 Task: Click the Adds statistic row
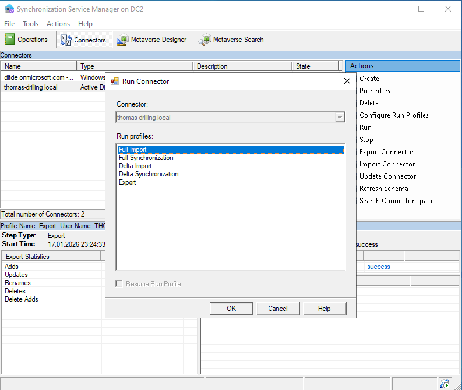pos(53,267)
